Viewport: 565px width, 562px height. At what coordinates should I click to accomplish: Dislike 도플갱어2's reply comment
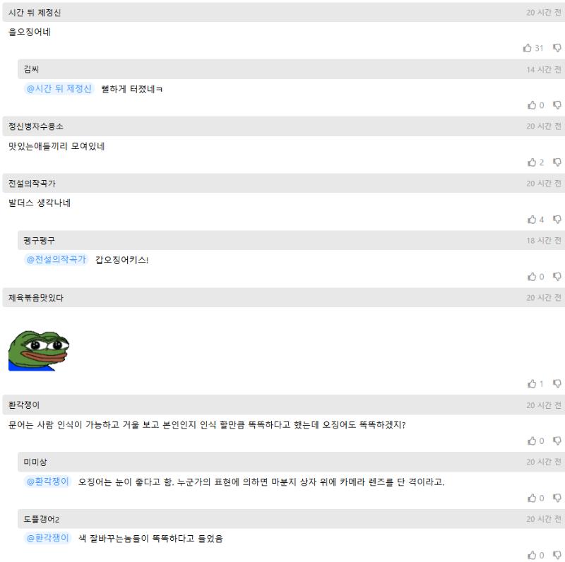[557, 555]
